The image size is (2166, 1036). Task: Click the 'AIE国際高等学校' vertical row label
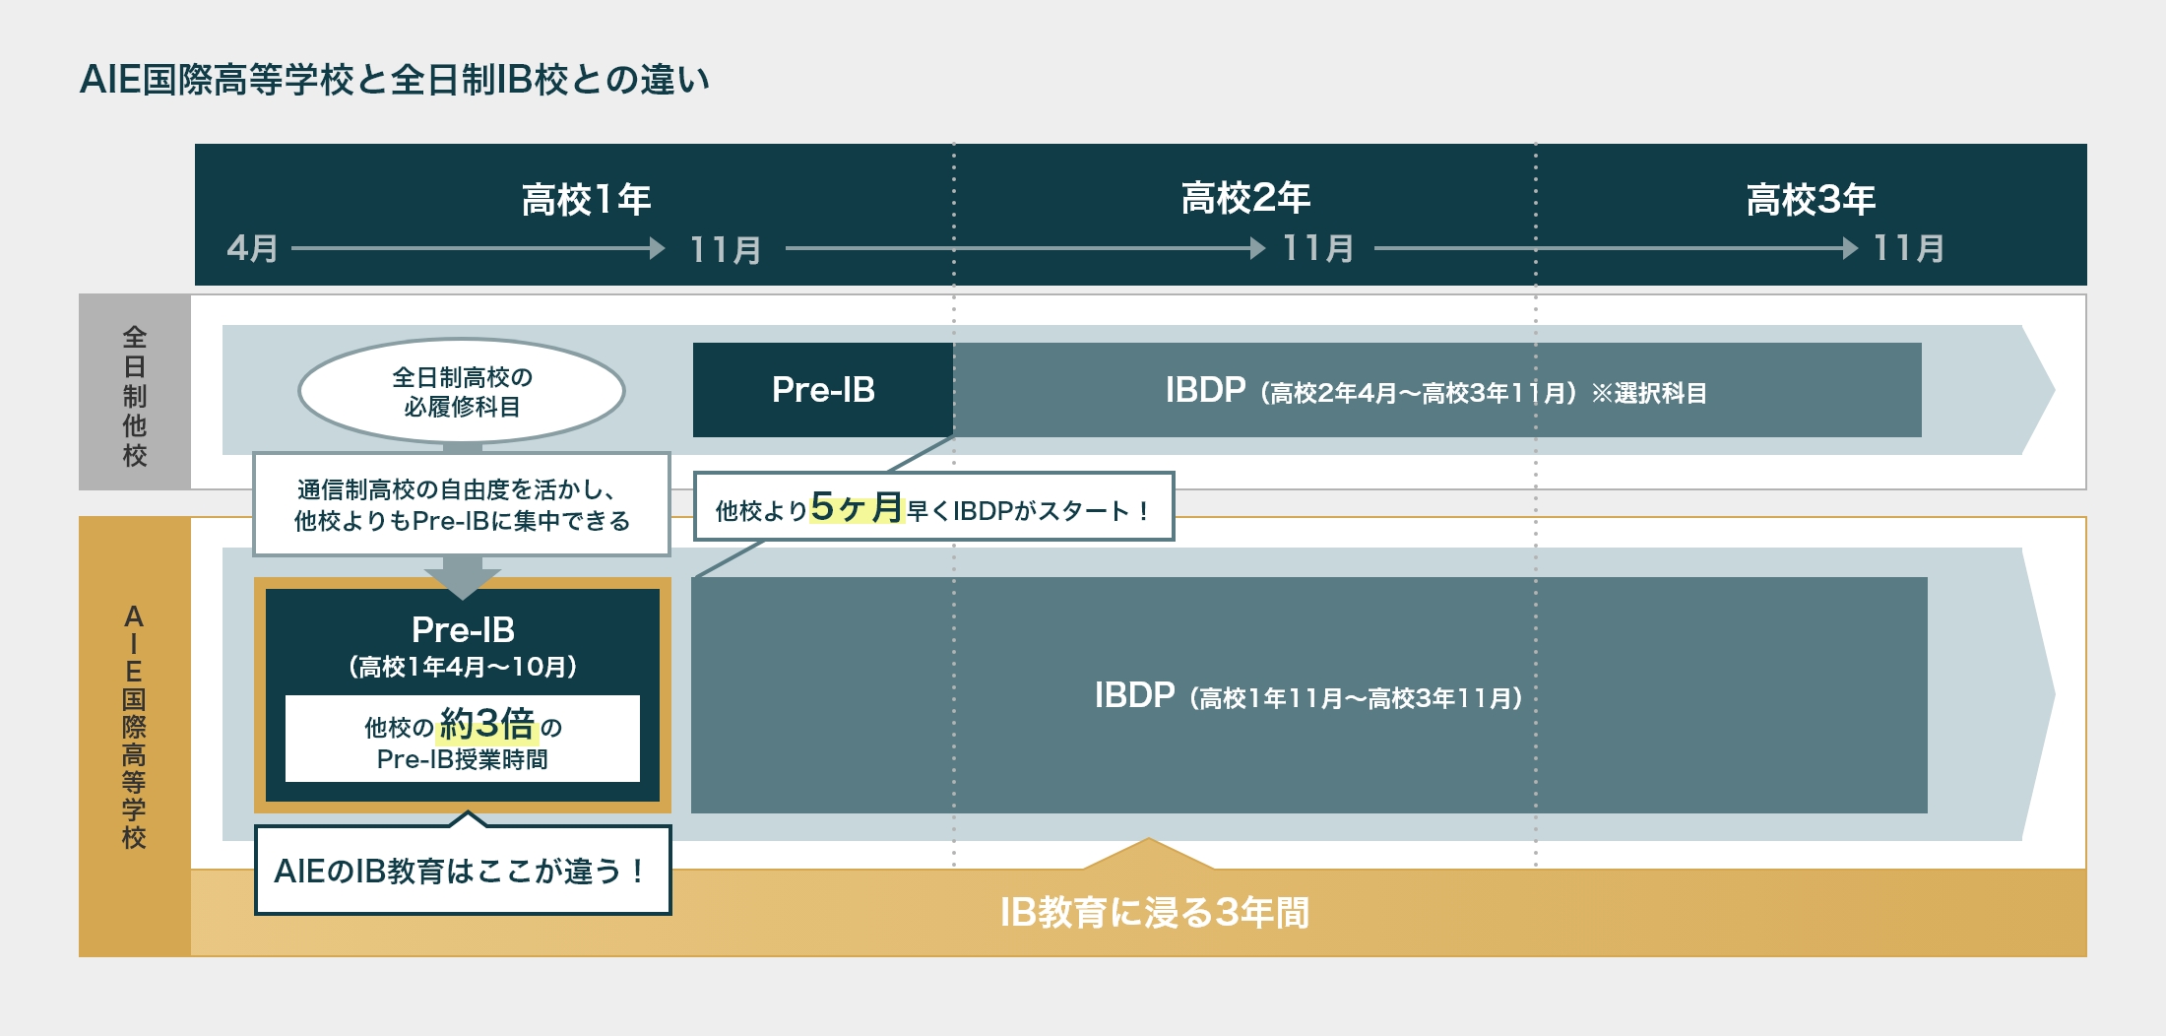coord(135,727)
